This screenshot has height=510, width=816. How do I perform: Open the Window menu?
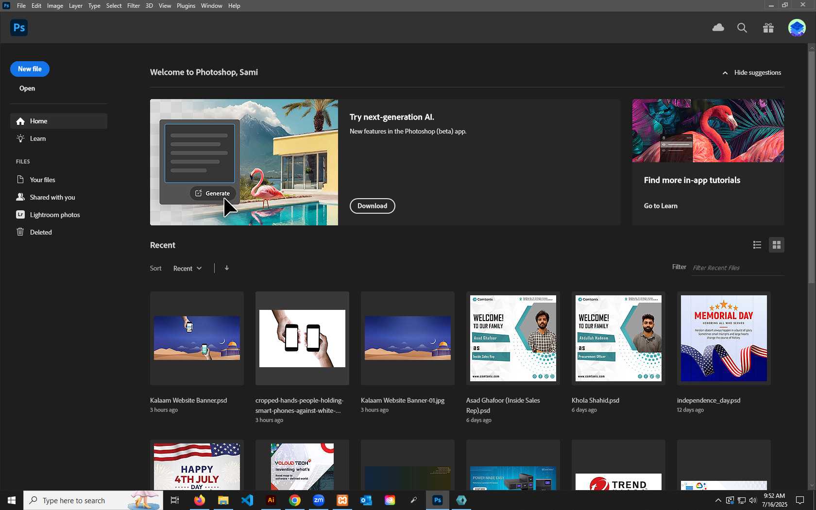[x=212, y=6]
